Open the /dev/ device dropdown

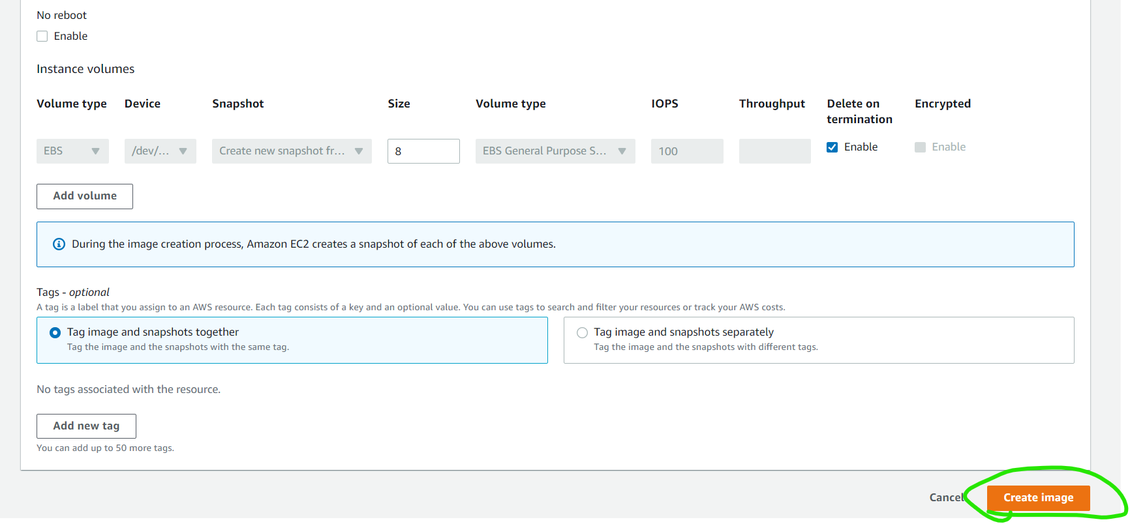pyautogui.click(x=160, y=151)
